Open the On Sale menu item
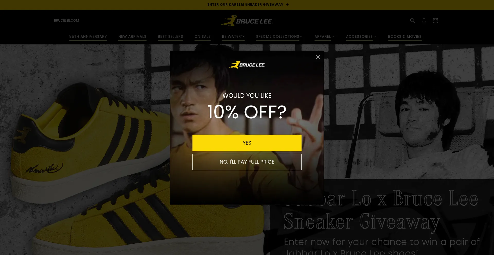 (x=202, y=37)
